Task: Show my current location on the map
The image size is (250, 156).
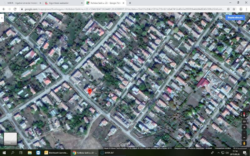Action: point(244,127)
